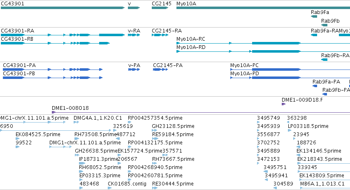The width and height of the screenshot is (350, 190).
Task: Click the CK01685.contig label
Action: click(127, 184)
